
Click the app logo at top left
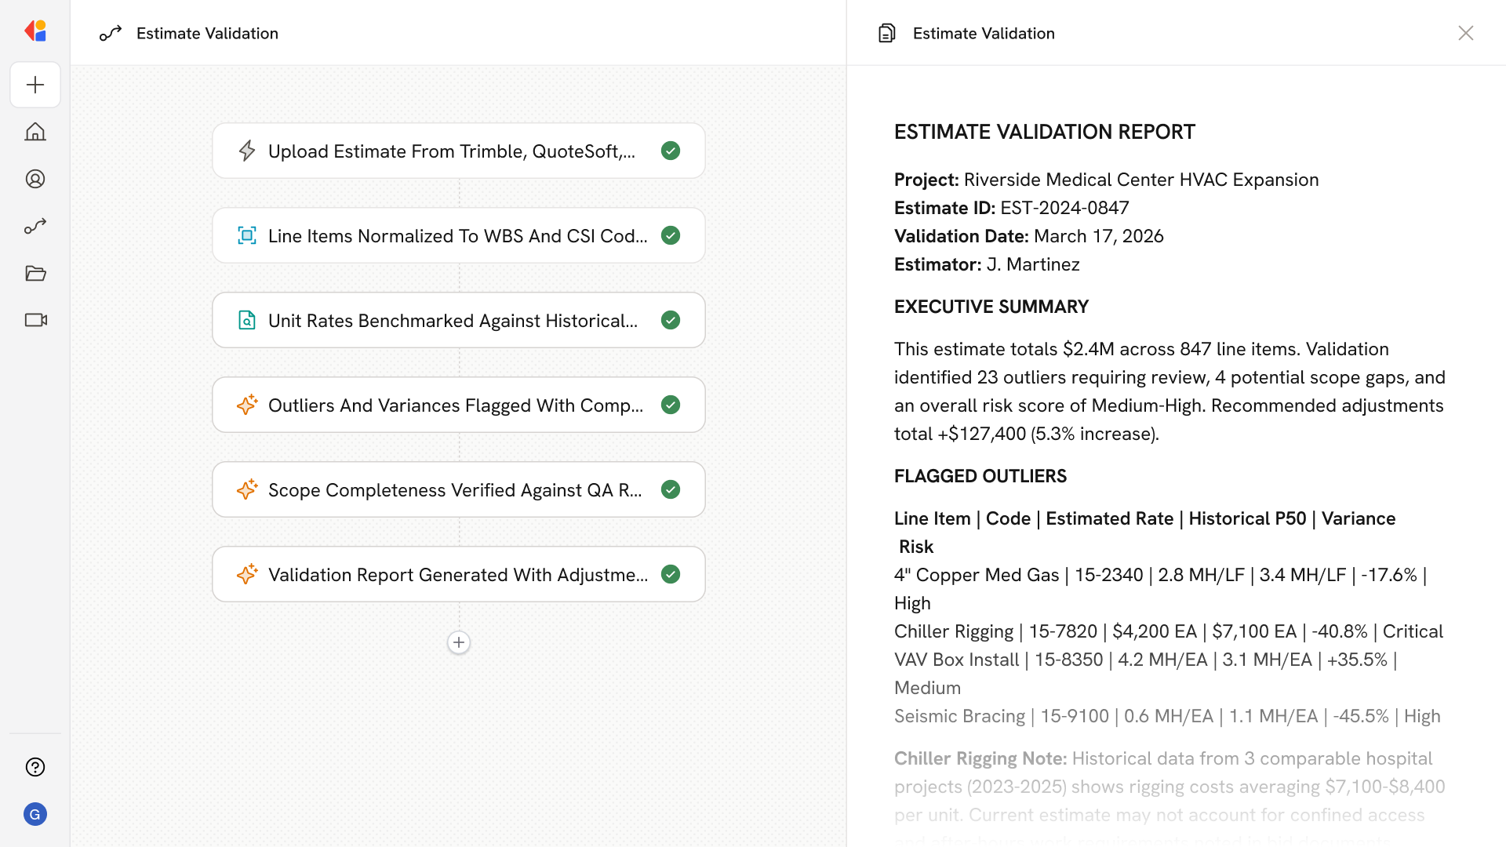[x=35, y=31]
